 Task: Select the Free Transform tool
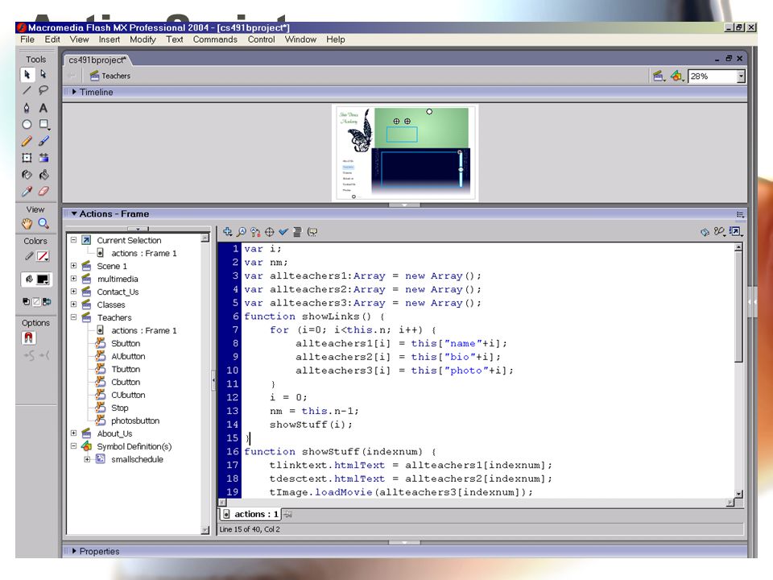tap(27, 158)
